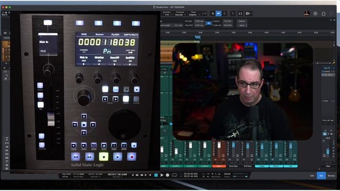Click the red record button on the SSL controller

[132, 157]
